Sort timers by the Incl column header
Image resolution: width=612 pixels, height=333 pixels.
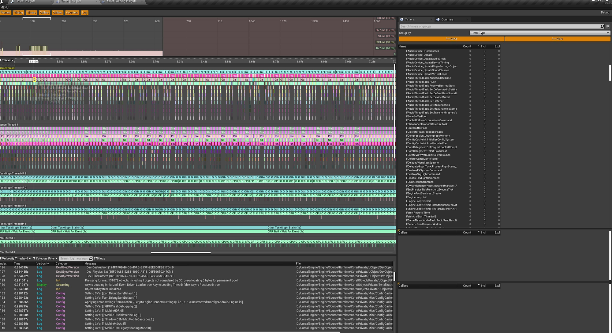pos(483,46)
